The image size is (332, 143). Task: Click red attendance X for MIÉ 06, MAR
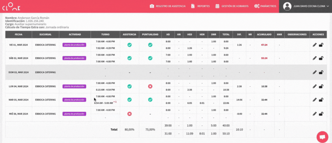[x=129, y=114]
